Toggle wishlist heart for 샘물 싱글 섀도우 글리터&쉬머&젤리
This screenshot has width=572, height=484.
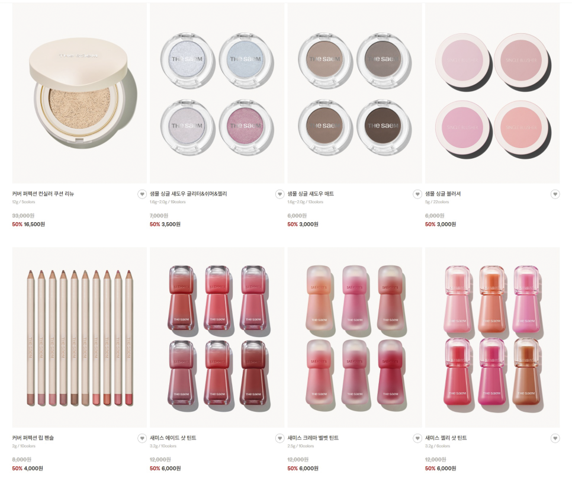(x=280, y=194)
